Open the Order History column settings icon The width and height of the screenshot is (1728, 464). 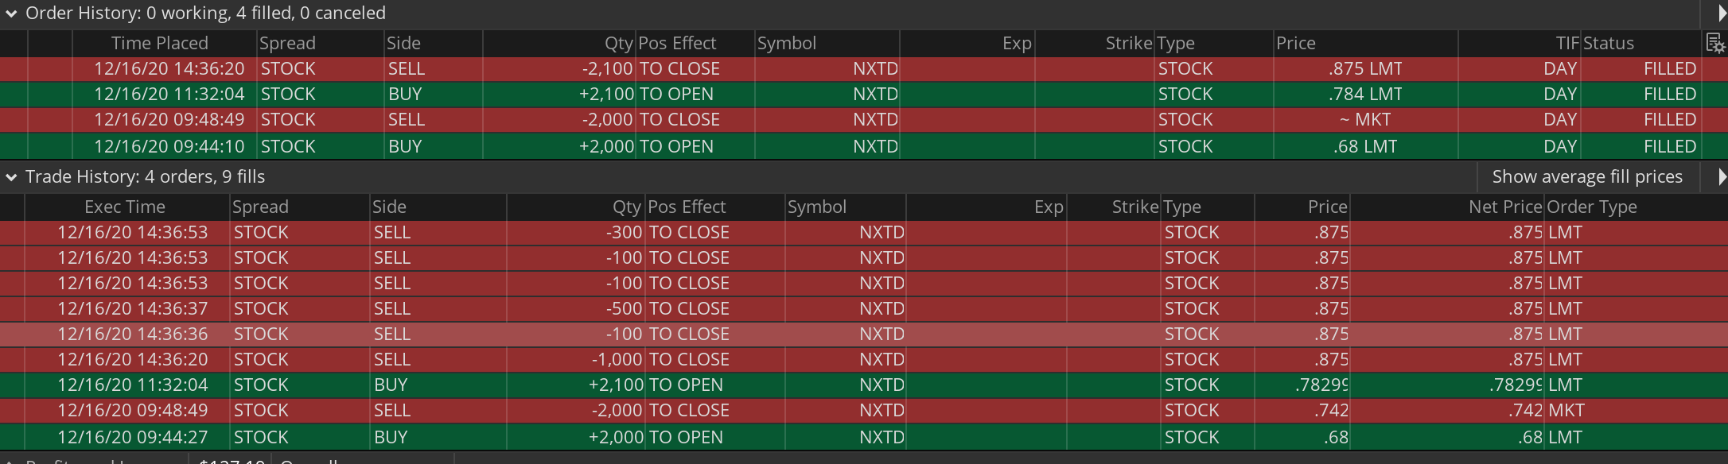1715,44
